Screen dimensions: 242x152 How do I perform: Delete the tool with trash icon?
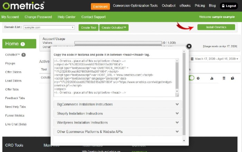point(224,78)
